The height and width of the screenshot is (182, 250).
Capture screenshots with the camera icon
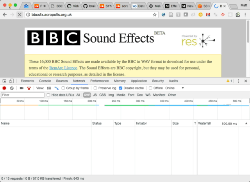click(x=21, y=88)
